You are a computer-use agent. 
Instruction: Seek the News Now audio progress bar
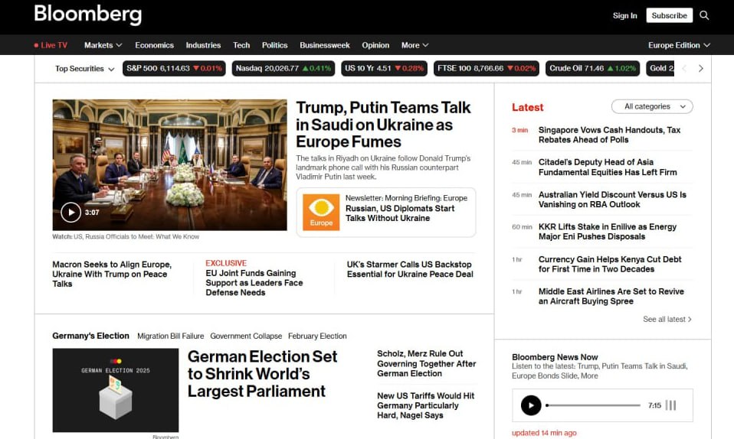point(593,405)
